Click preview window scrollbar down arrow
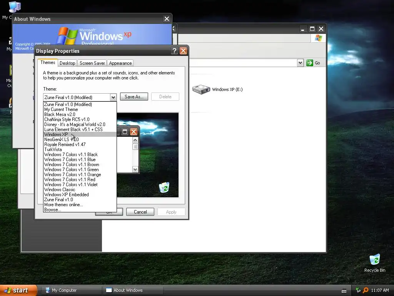This screenshot has width=394, height=296. coord(135,170)
